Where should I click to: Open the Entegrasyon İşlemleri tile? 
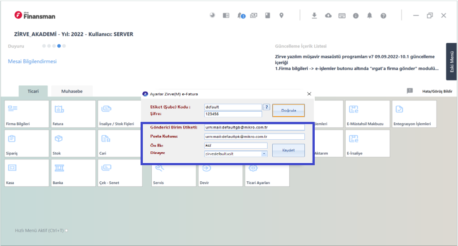click(x=414, y=114)
